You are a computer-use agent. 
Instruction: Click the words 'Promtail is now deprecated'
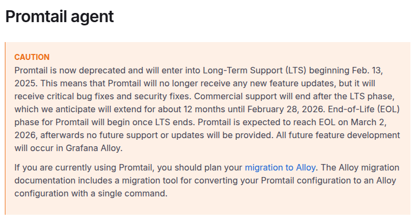(64, 70)
